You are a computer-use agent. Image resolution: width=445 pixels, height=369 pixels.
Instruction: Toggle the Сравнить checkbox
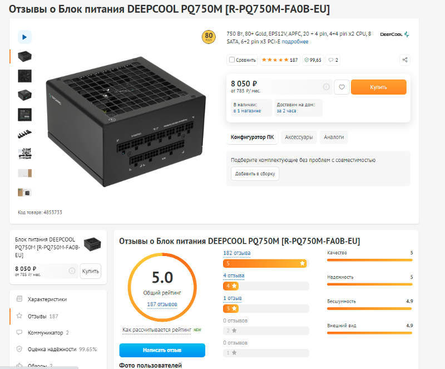(x=232, y=60)
